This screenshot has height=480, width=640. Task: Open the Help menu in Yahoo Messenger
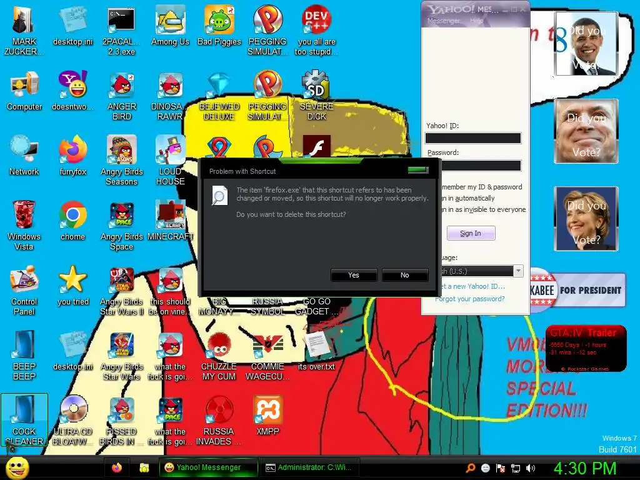(x=476, y=21)
